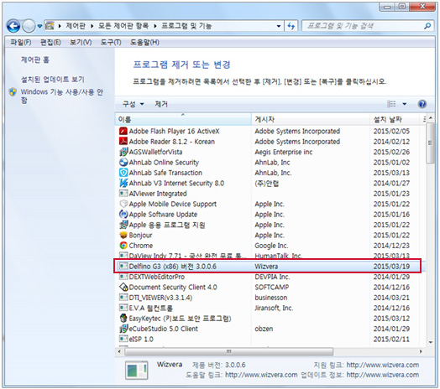Click the AGSWalletforVista program icon
This screenshot has width=440, height=389.
click(123, 152)
